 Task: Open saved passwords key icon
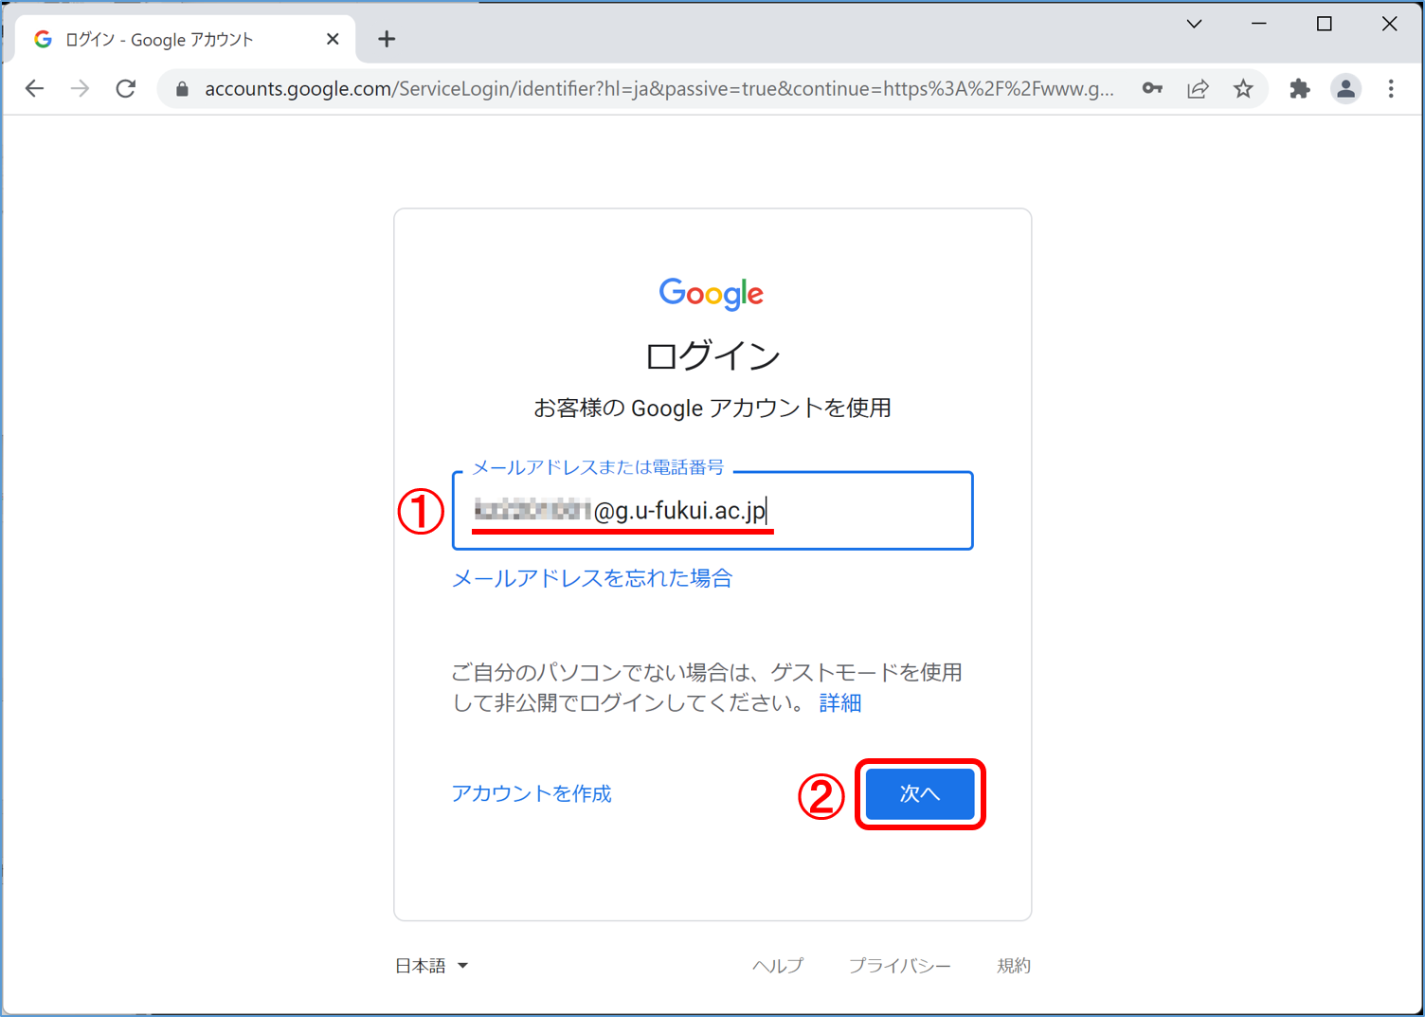pos(1152,88)
